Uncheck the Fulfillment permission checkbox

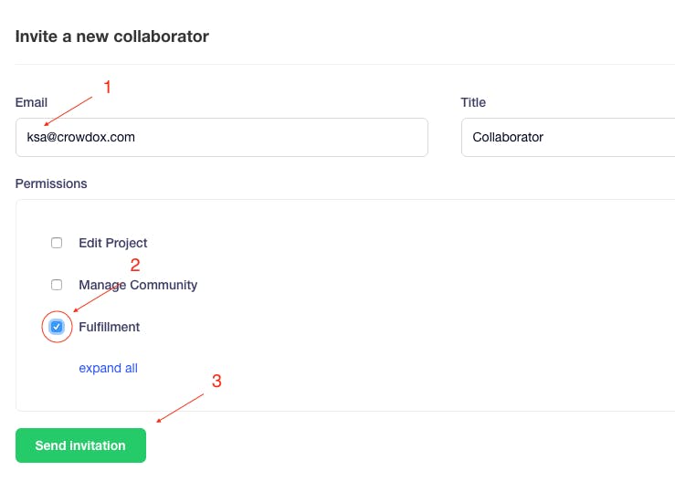pos(57,327)
